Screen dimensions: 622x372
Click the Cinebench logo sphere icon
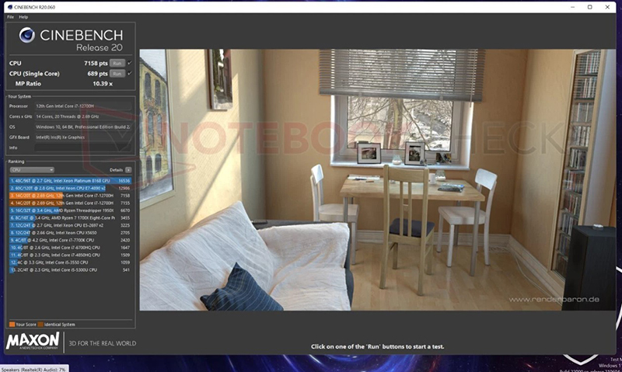click(27, 35)
